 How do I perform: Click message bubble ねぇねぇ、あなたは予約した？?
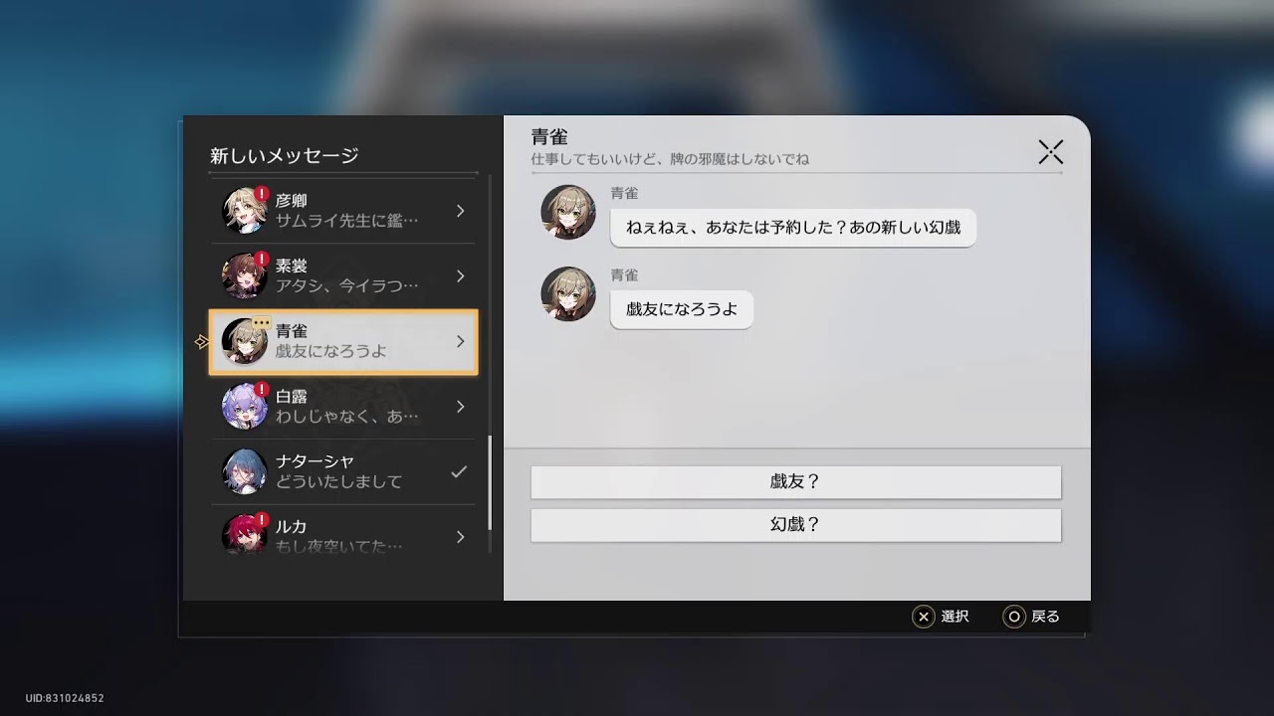793,228
